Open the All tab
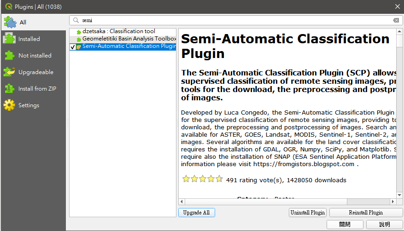This screenshot has height=231, width=404. pyautogui.click(x=34, y=22)
